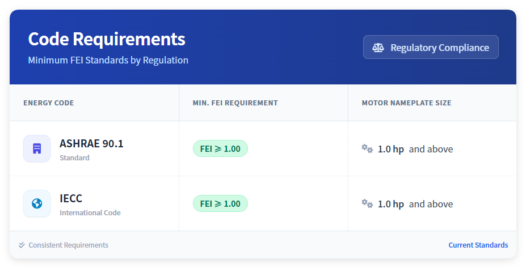Select the IECC code title
This screenshot has width=526, height=268.
click(71, 199)
